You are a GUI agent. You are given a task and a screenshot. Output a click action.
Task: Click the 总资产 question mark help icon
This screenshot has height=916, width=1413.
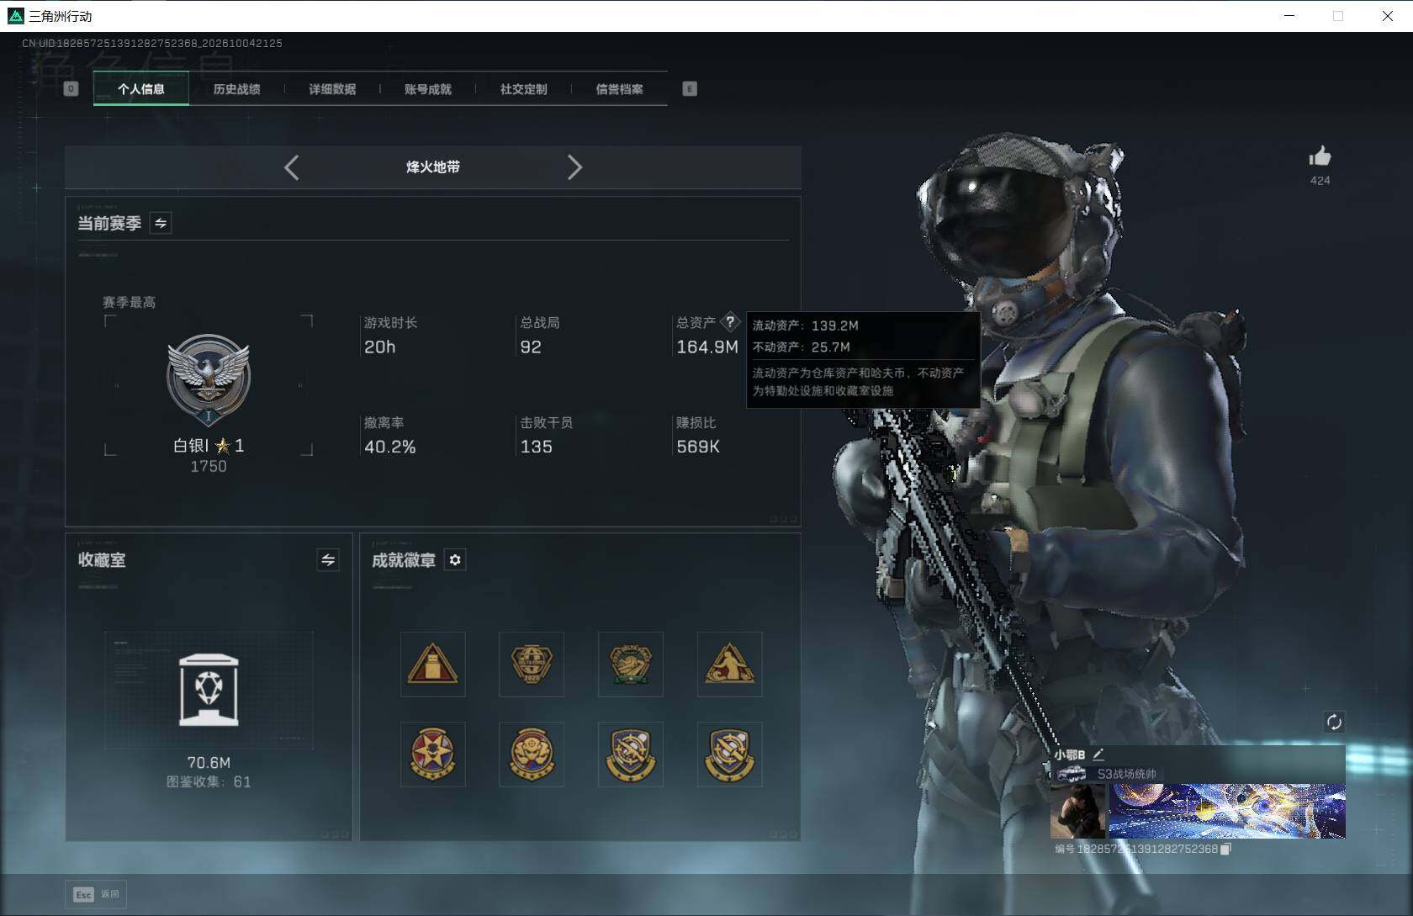[x=730, y=321]
